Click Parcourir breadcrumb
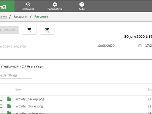The height and width of the screenshot is (114, 152). click(x=41, y=16)
